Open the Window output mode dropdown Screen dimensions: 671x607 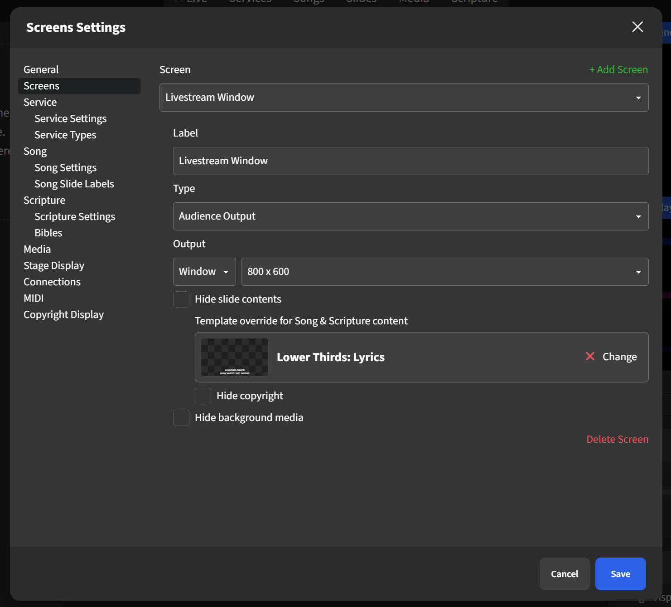(x=204, y=271)
